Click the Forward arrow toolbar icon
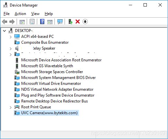The image size is (168, 139). tap(12, 22)
